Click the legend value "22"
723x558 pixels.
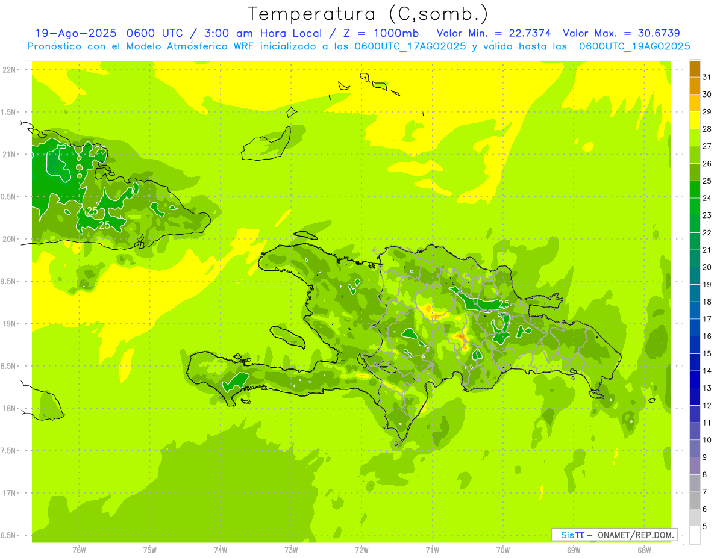point(707,232)
